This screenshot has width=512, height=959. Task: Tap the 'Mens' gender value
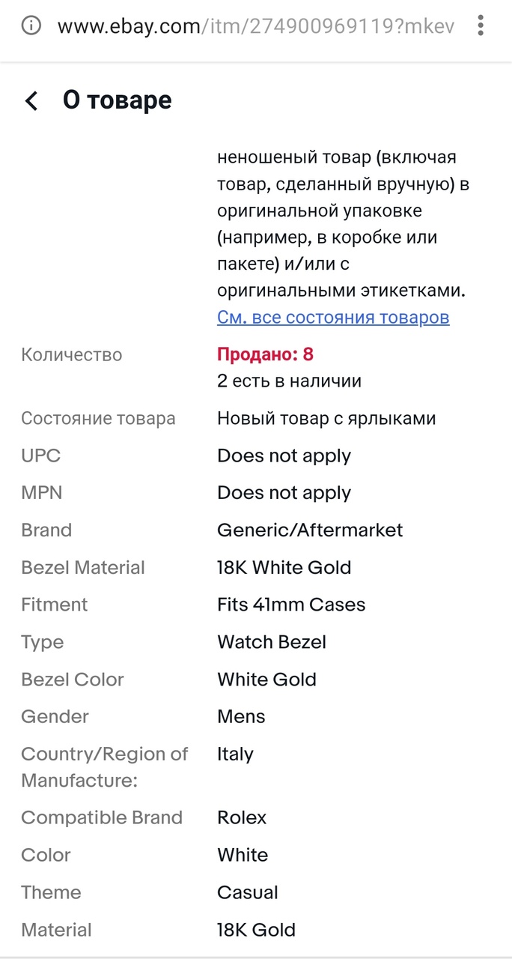[x=241, y=716]
